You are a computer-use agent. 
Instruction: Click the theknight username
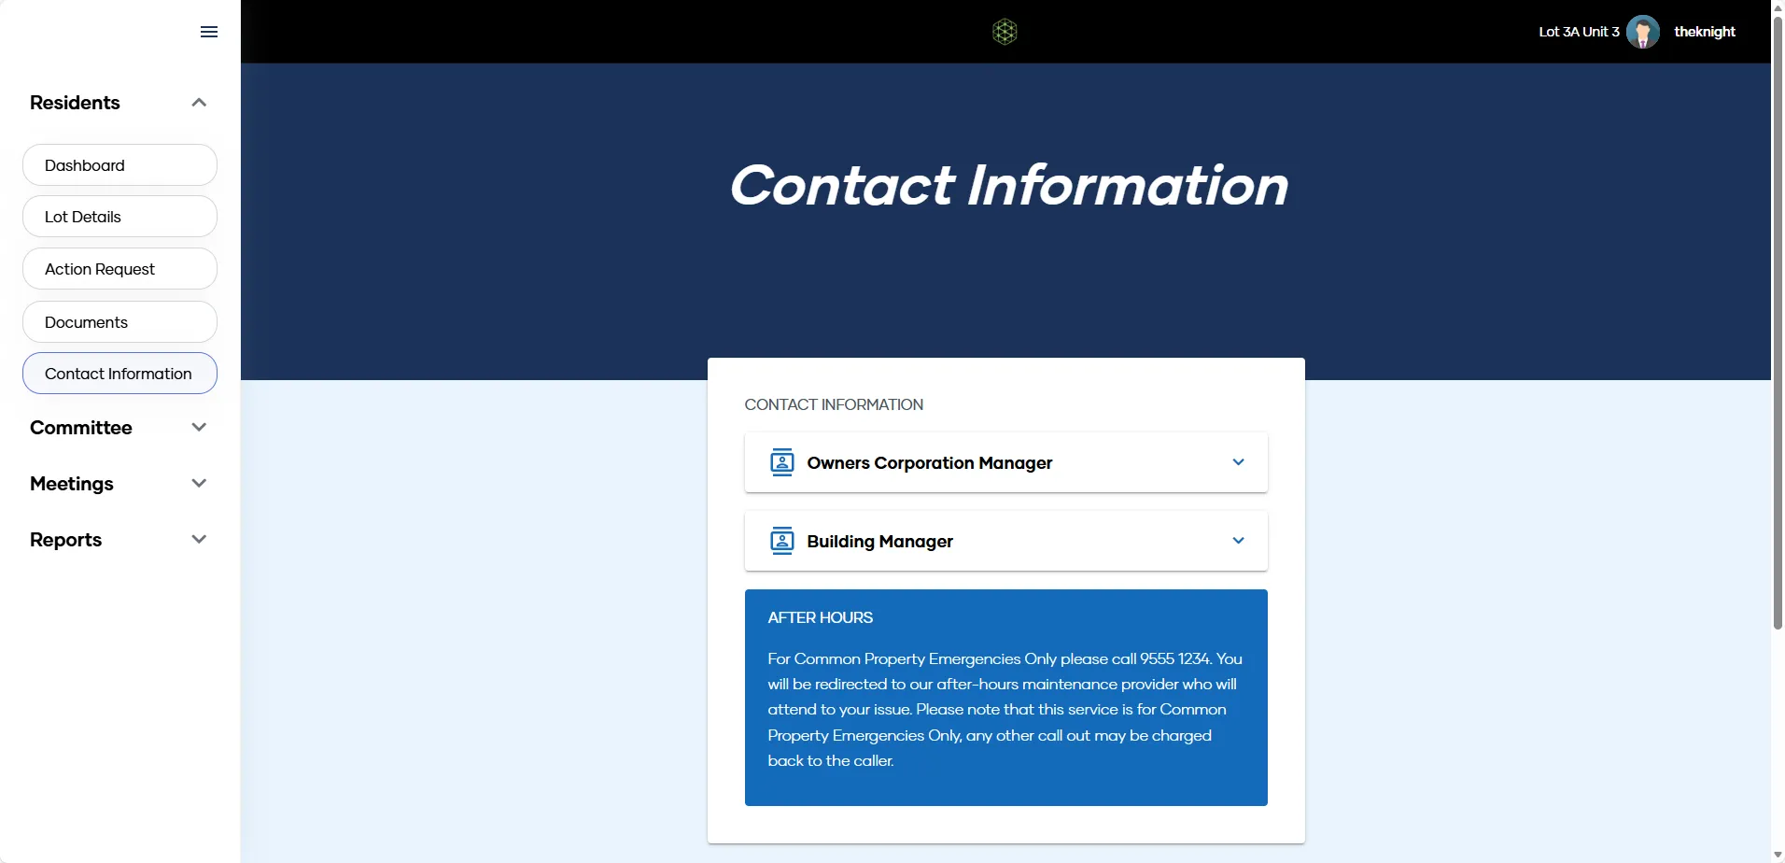coord(1705,32)
